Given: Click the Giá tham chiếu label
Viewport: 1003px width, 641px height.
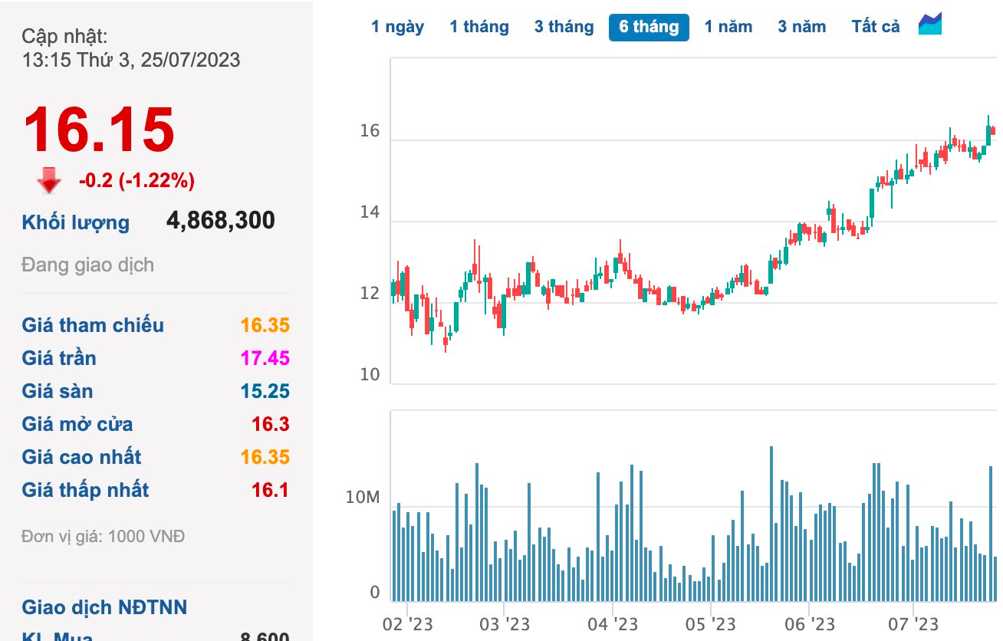Looking at the screenshot, I should (x=93, y=325).
